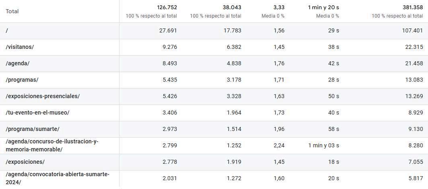Click /exposiciones-presenciales/ path entry

43,96
